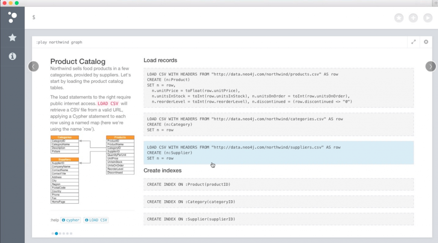438x243 pixels.
Task: Select CREATE INDEX ON :Supplier(supplierID) statement
Action: click(278, 219)
